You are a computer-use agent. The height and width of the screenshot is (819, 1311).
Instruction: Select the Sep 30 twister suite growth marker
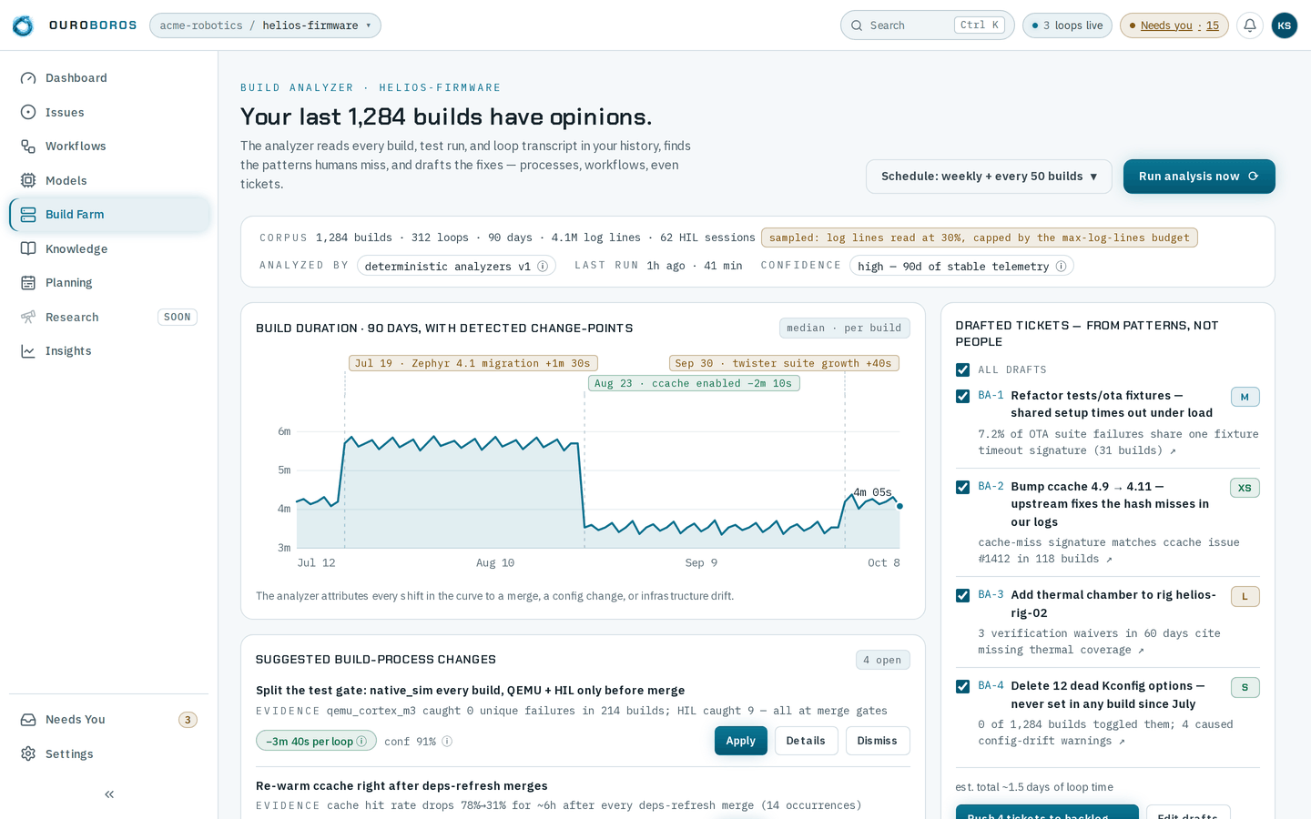tap(784, 363)
